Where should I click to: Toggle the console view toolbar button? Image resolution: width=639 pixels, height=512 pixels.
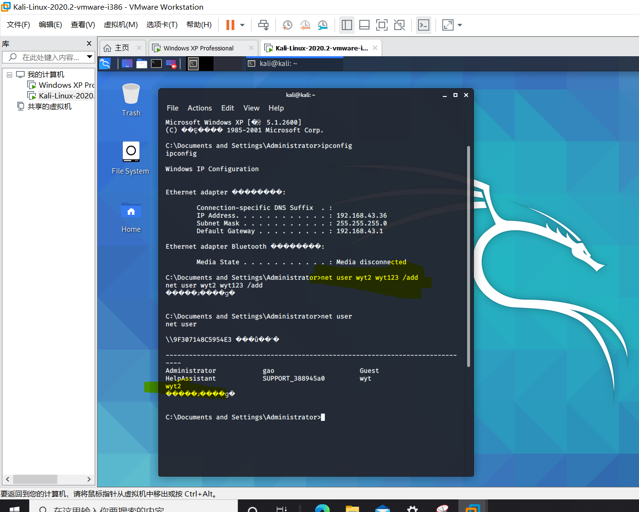423,25
